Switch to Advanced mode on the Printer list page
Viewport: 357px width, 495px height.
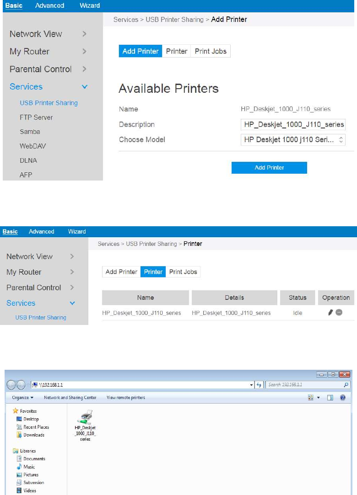coord(42,231)
